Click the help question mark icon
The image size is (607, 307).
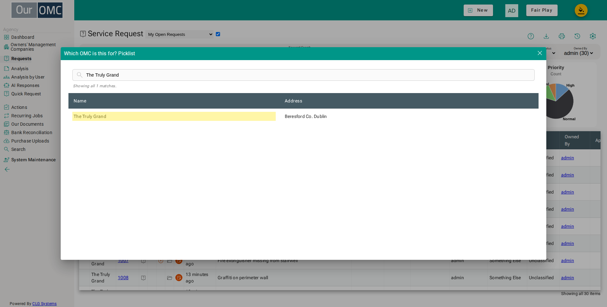[531, 36]
